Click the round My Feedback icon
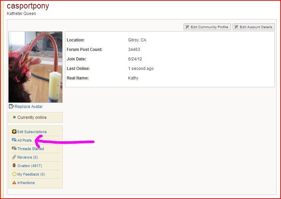This screenshot has width=281, height=199. click(x=14, y=174)
